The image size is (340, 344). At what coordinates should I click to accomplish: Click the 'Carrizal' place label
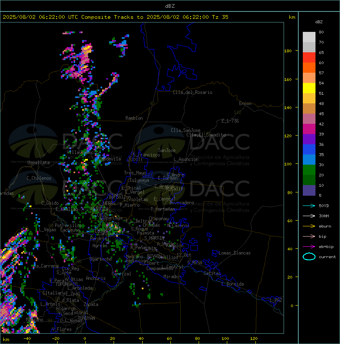tap(121, 274)
